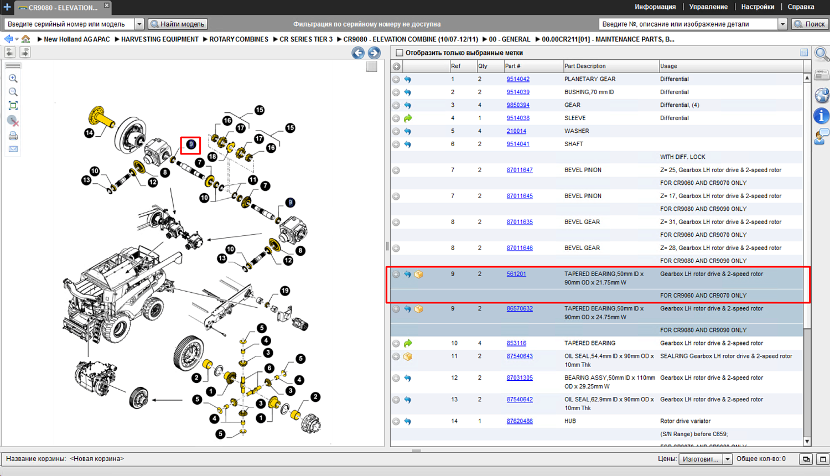
Task: Click the part number or description search field
Action: coord(688,24)
